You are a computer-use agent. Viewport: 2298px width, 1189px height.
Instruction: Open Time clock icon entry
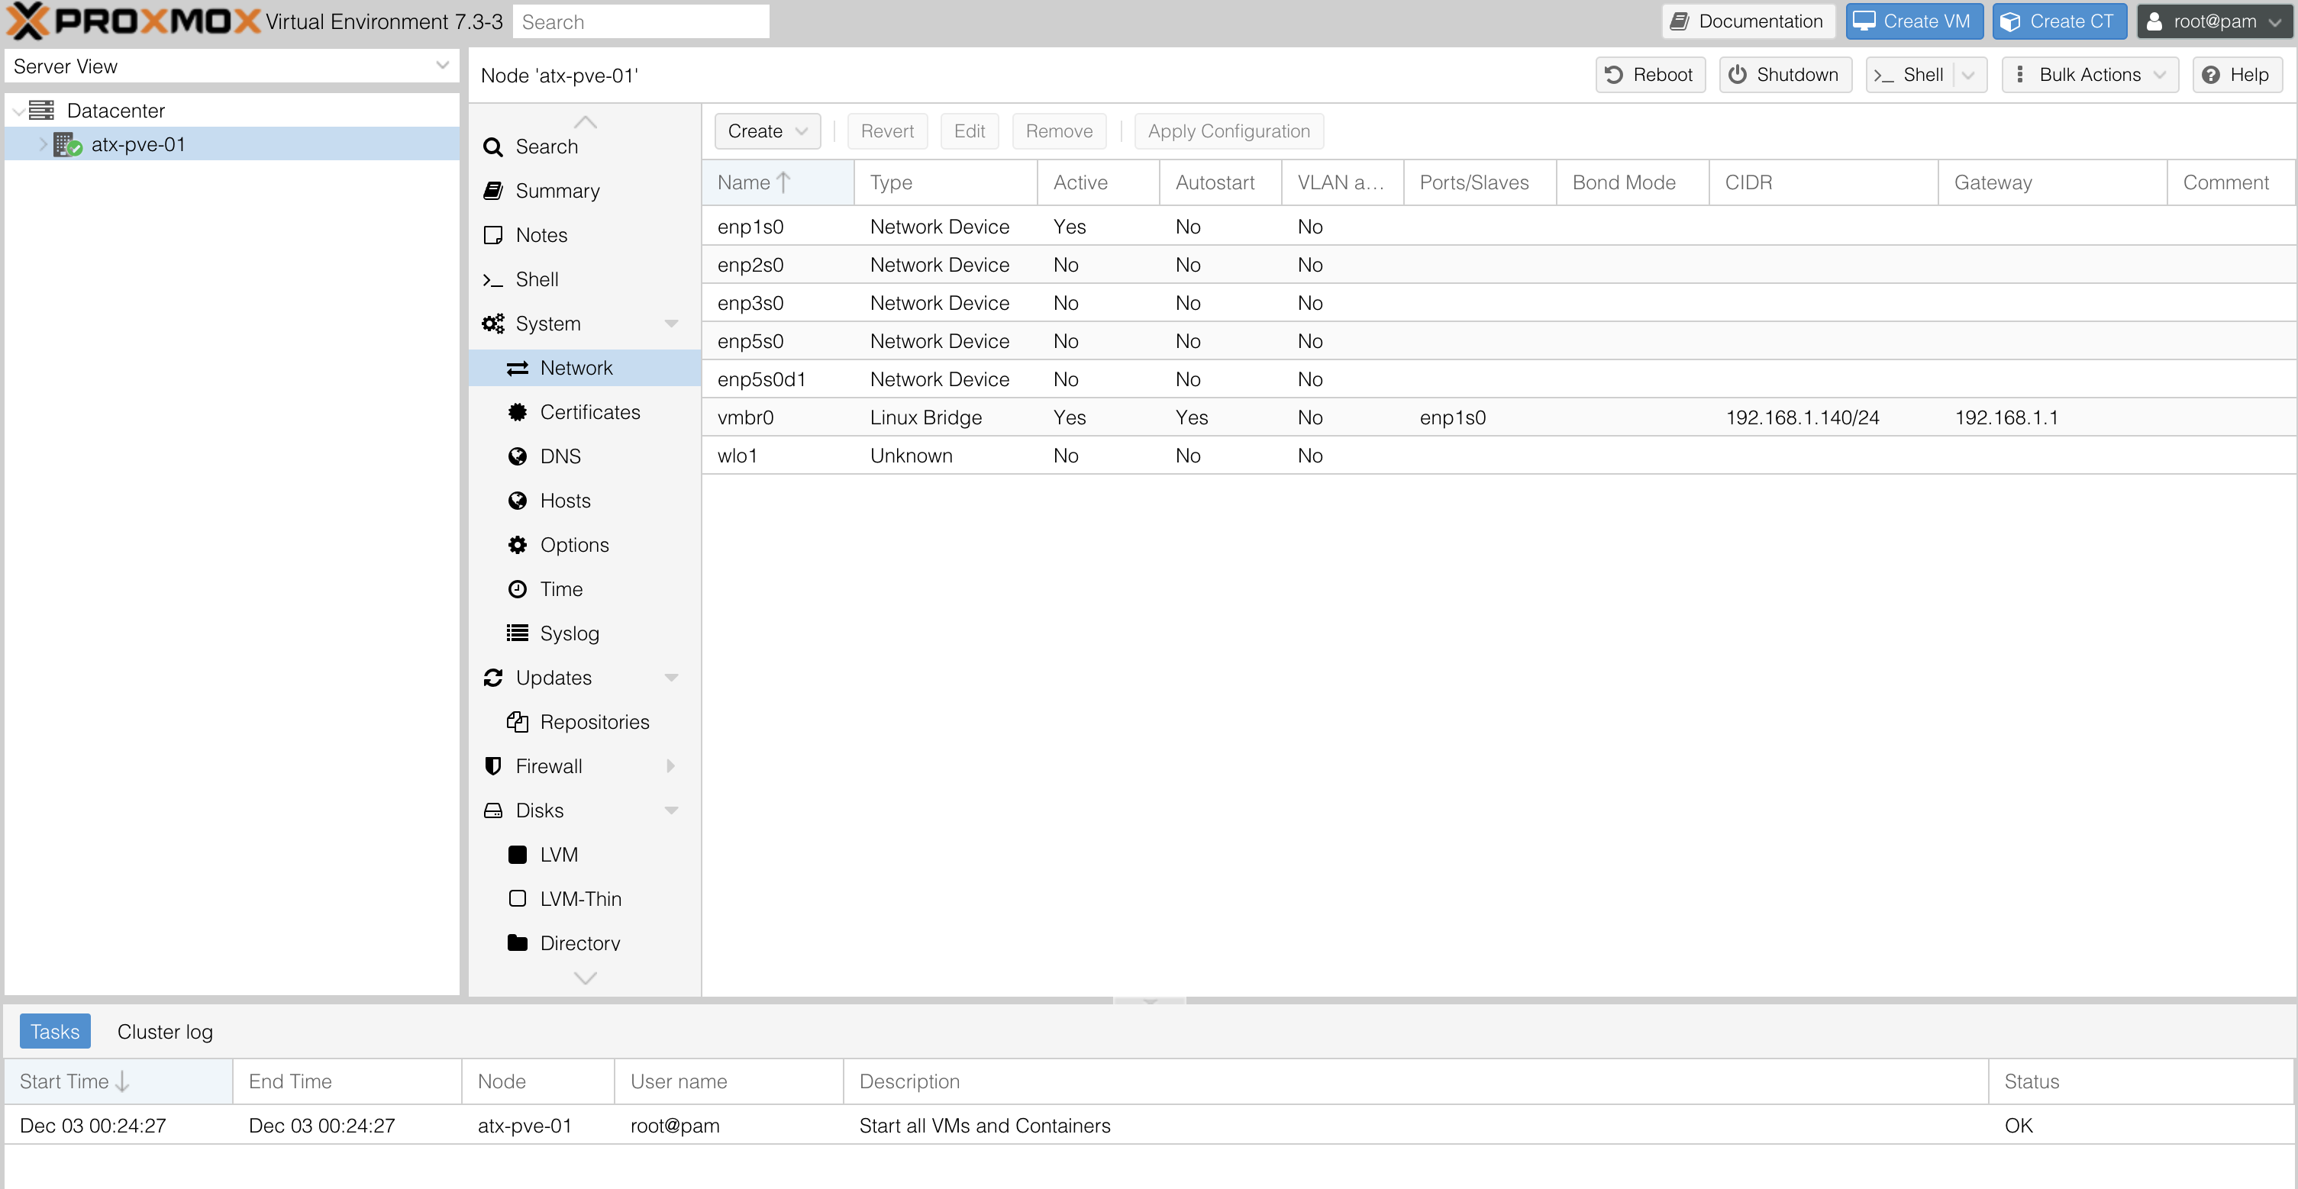click(518, 590)
